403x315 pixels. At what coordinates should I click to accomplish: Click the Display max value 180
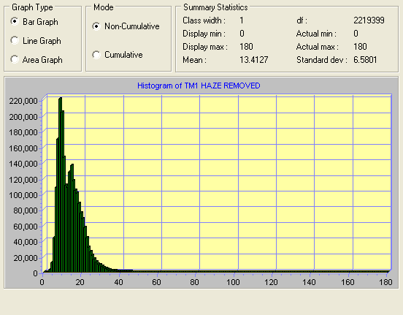[x=246, y=47]
